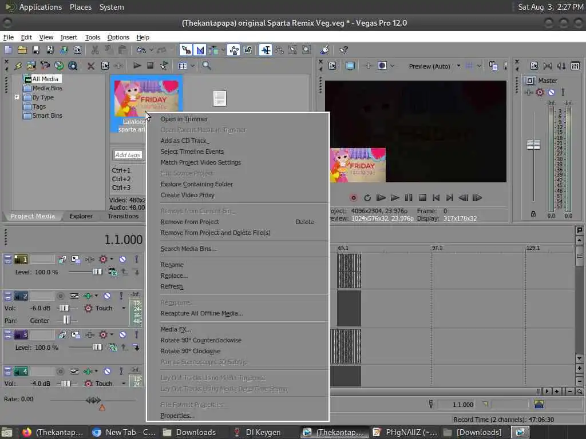Open Track FX dropdown arrow on audio track 4

pos(96,371)
